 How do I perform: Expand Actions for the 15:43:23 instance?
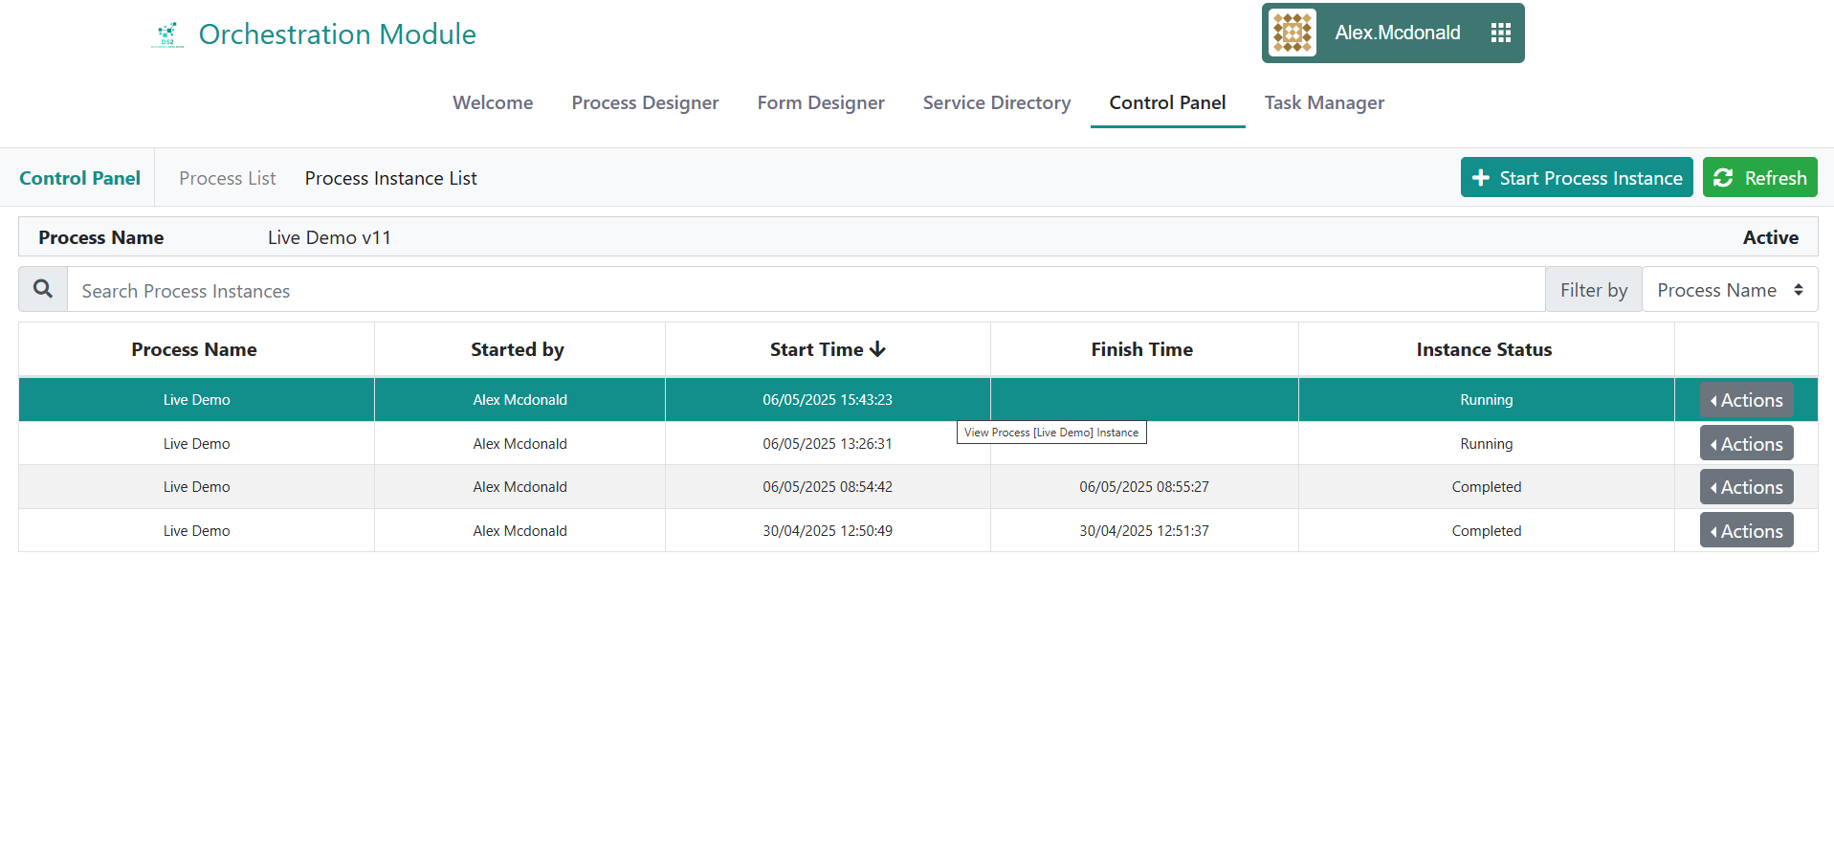(1746, 400)
